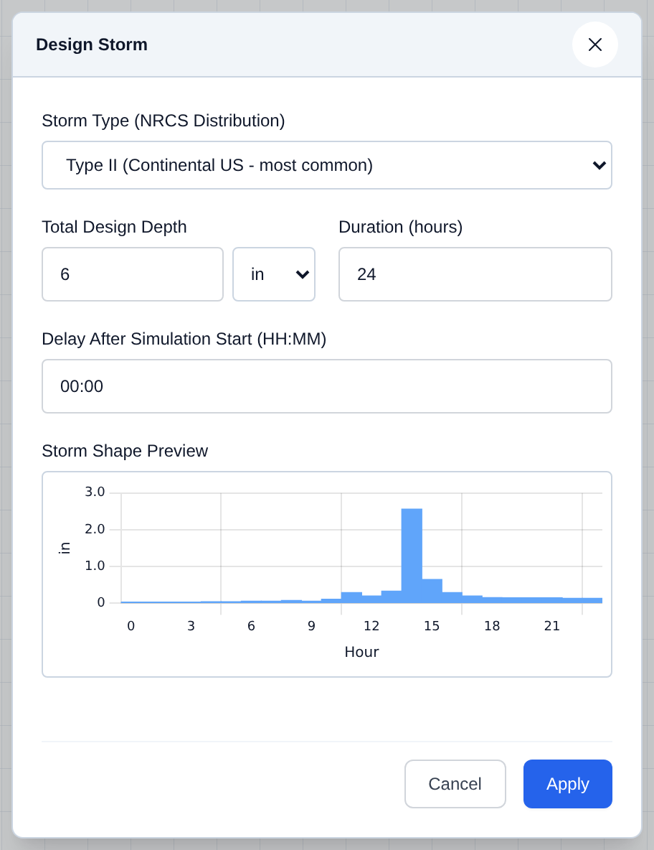The height and width of the screenshot is (850, 654).
Task: Click the 3.0 y-axis label in preview
Action: pyautogui.click(x=95, y=492)
